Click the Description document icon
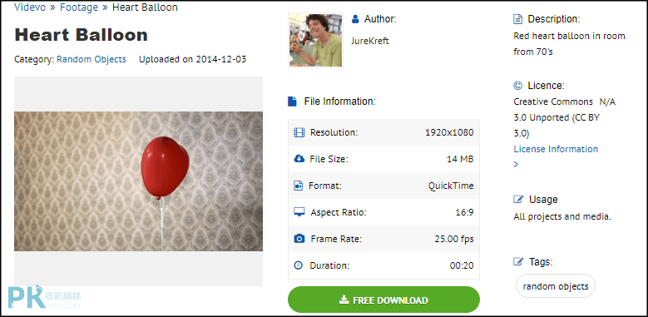The height and width of the screenshot is (317, 648). point(517,19)
